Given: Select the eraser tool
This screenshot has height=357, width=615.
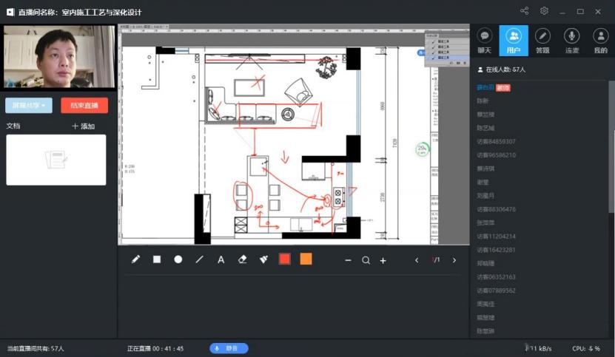Looking at the screenshot, I should (x=242, y=259).
